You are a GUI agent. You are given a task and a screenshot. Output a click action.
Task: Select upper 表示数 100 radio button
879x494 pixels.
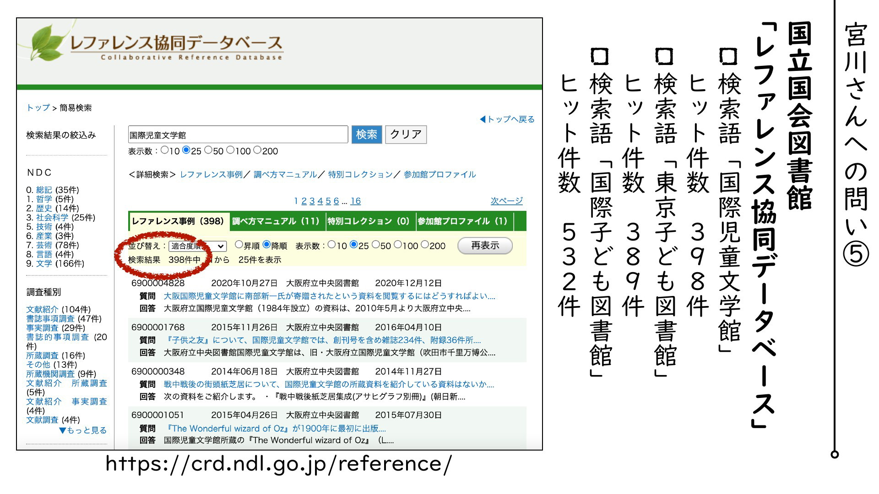pyautogui.click(x=230, y=150)
